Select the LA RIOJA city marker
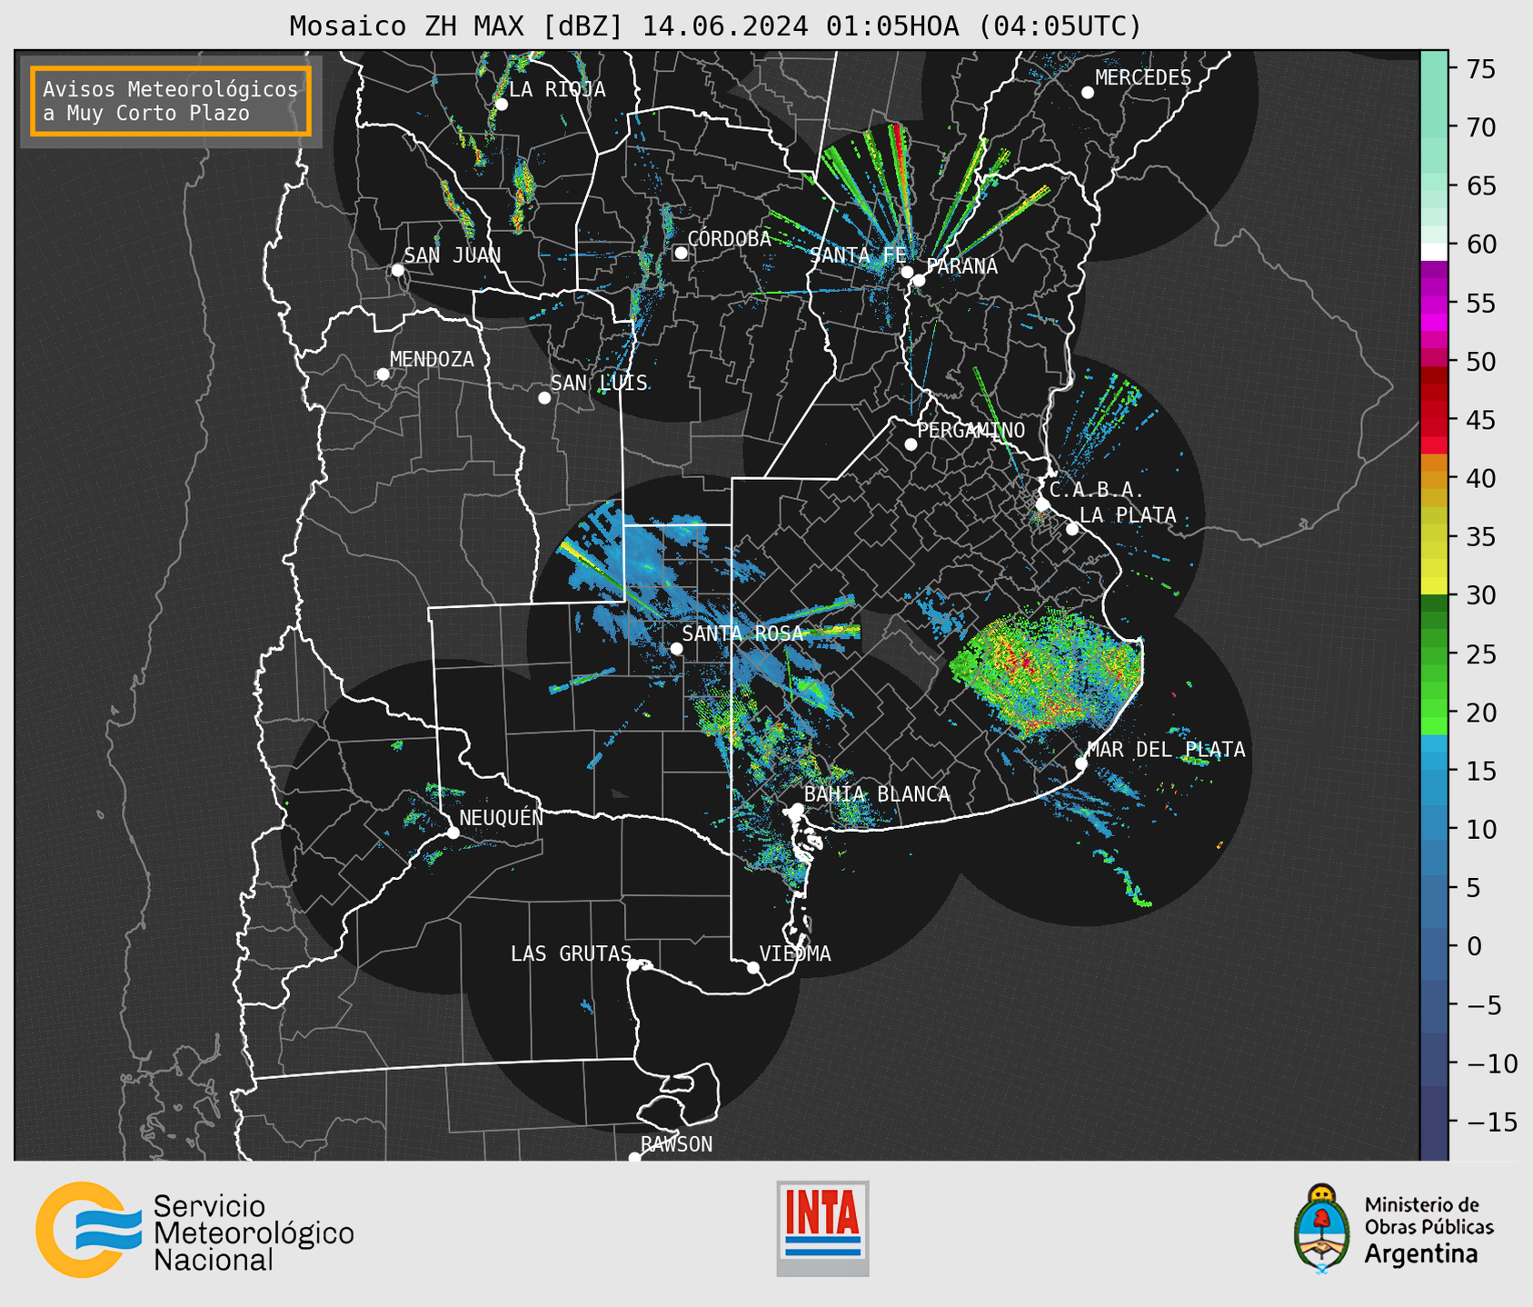Viewport: 1533px width, 1307px height. pyautogui.click(x=502, y=105)
